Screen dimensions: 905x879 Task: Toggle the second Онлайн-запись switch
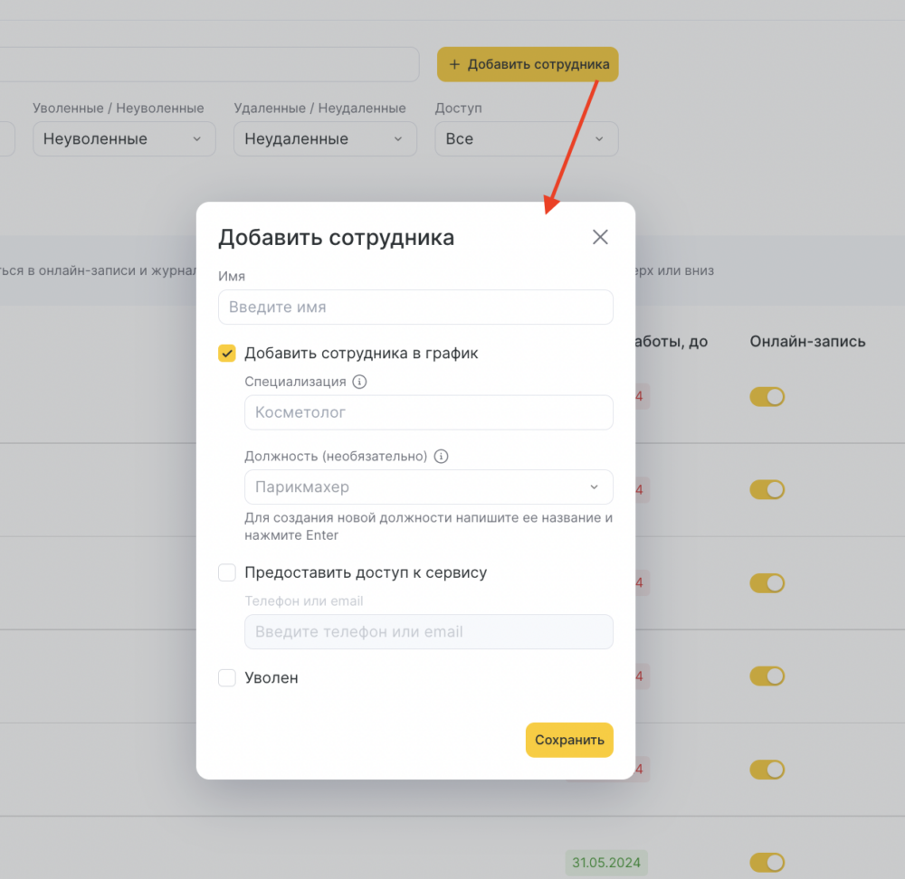pos(767,489)
